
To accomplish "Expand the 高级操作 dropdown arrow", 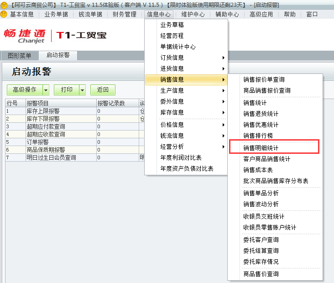I will click(46, 90).
